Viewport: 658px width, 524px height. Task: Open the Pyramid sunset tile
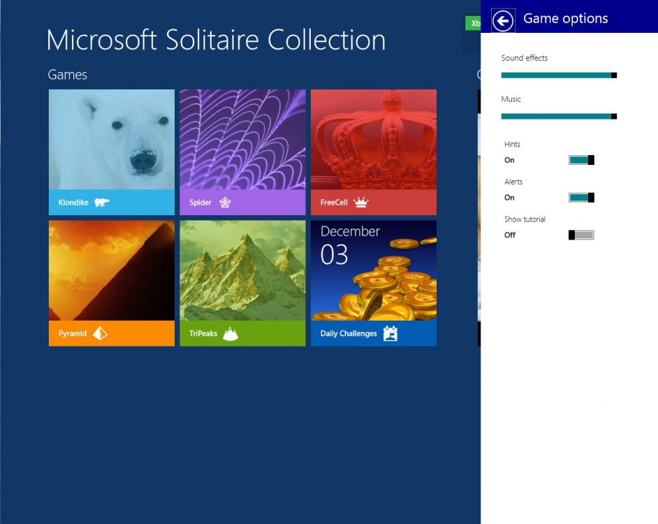[112, 283]
